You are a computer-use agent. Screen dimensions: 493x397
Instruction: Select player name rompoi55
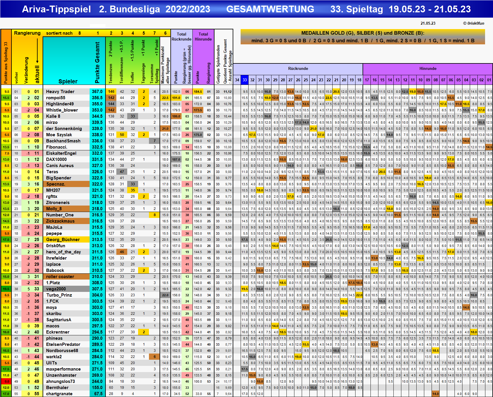pos(56,98)
